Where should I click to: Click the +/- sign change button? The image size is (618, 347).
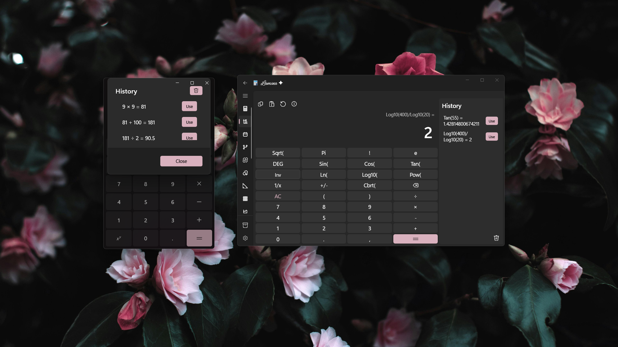[x=323, y=185]
